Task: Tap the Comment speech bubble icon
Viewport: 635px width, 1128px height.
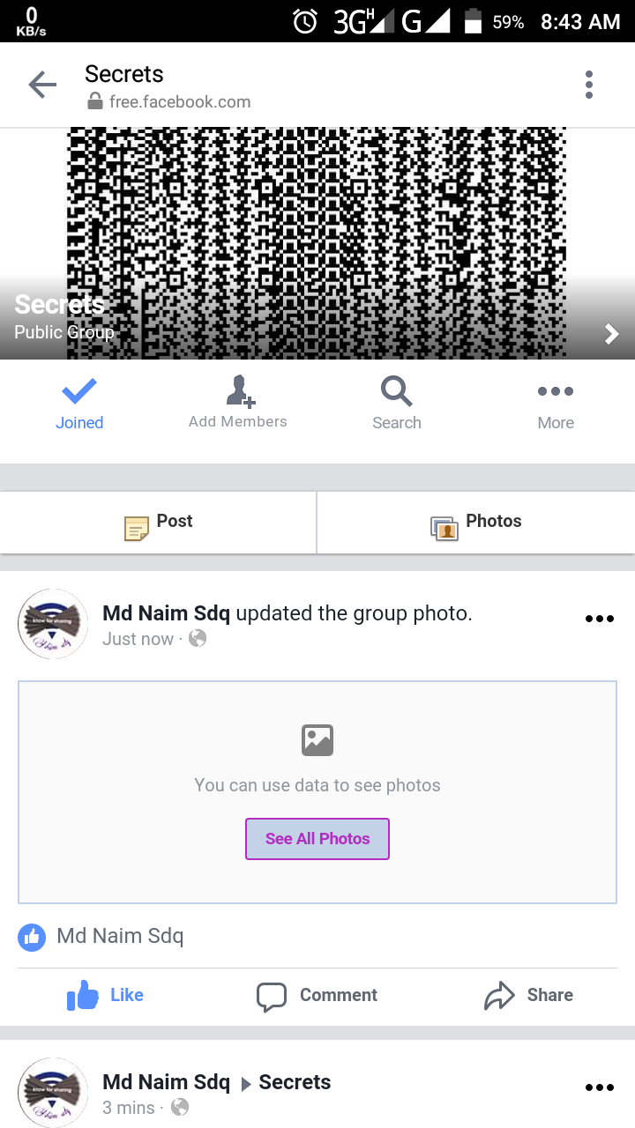Action: pyautogui.click(x=272, y=997)
